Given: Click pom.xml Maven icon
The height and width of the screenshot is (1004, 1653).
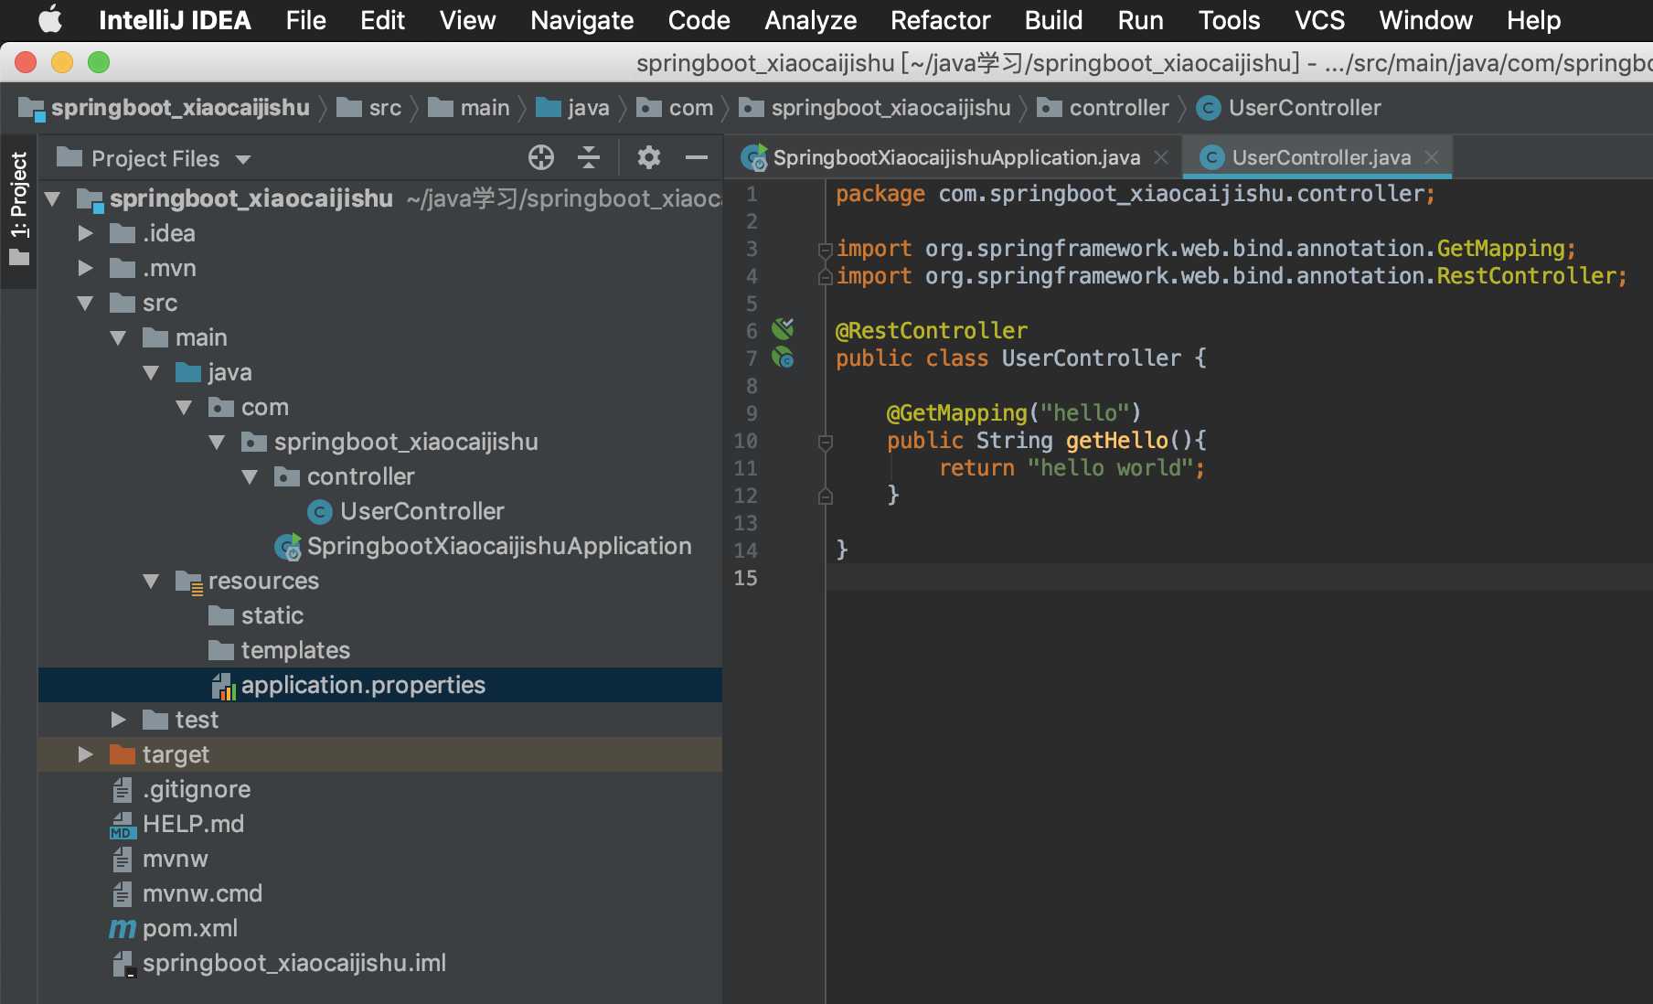Looking at the screenshot, I should (123, 929).
